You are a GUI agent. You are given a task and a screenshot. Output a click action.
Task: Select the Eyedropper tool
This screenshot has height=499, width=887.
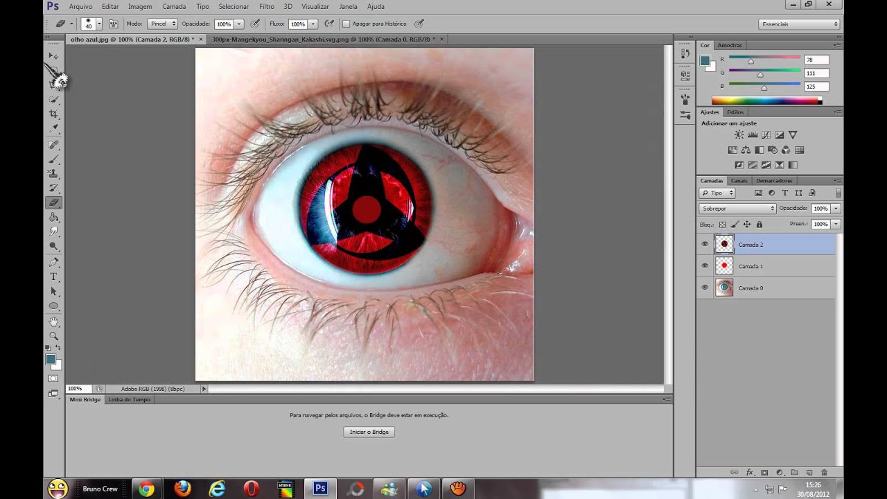(x=53, y=128)
